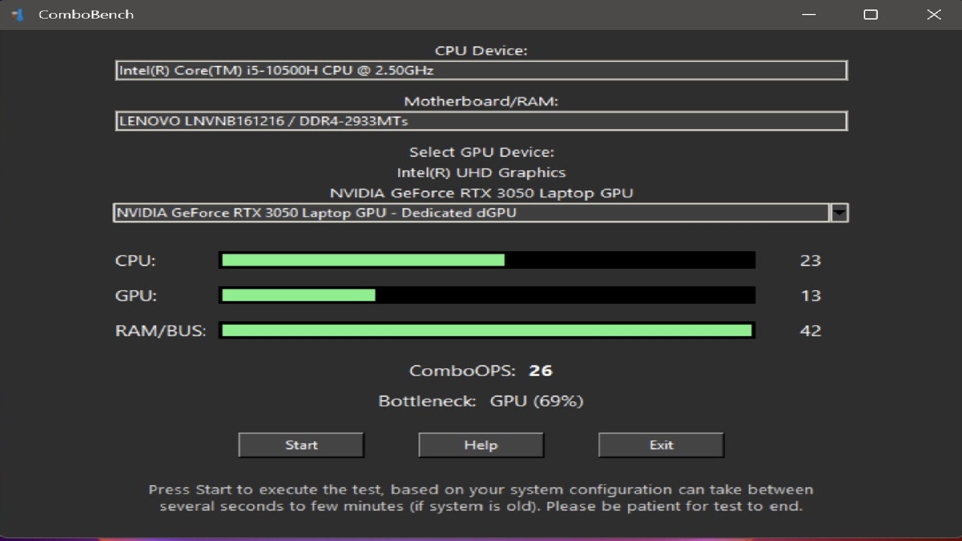Click the Motherboard/RAM information field
This screenshot has width=962, height=541.
point(481,120)
